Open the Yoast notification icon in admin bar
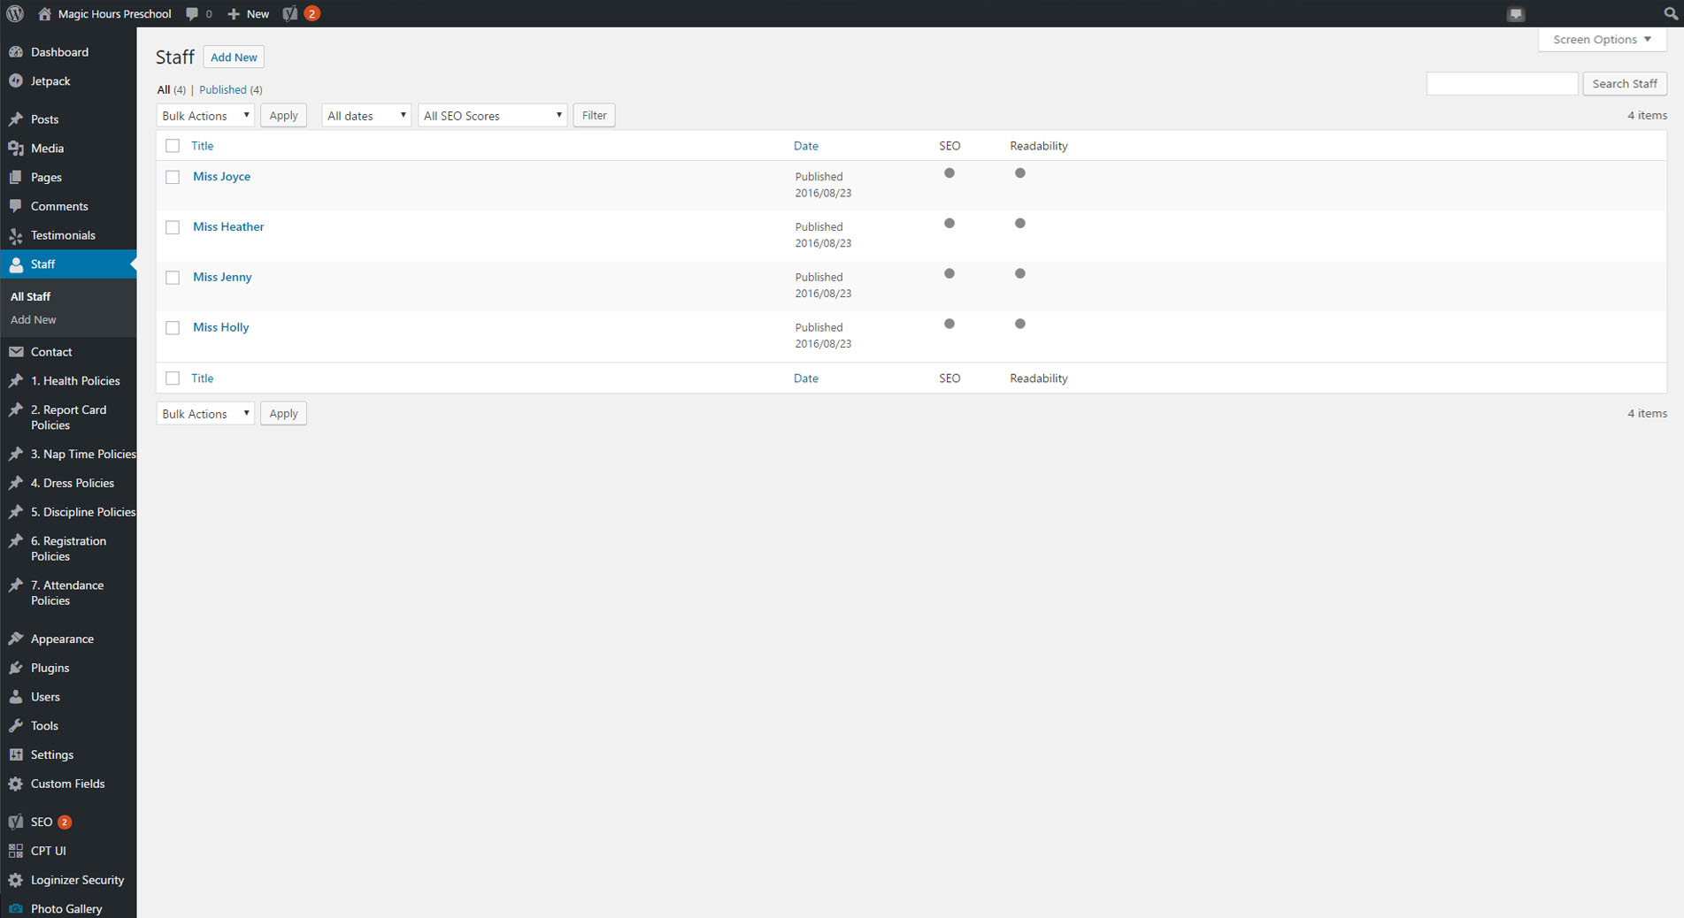This screenshot has width=1684, height=918. pos(290,13)
